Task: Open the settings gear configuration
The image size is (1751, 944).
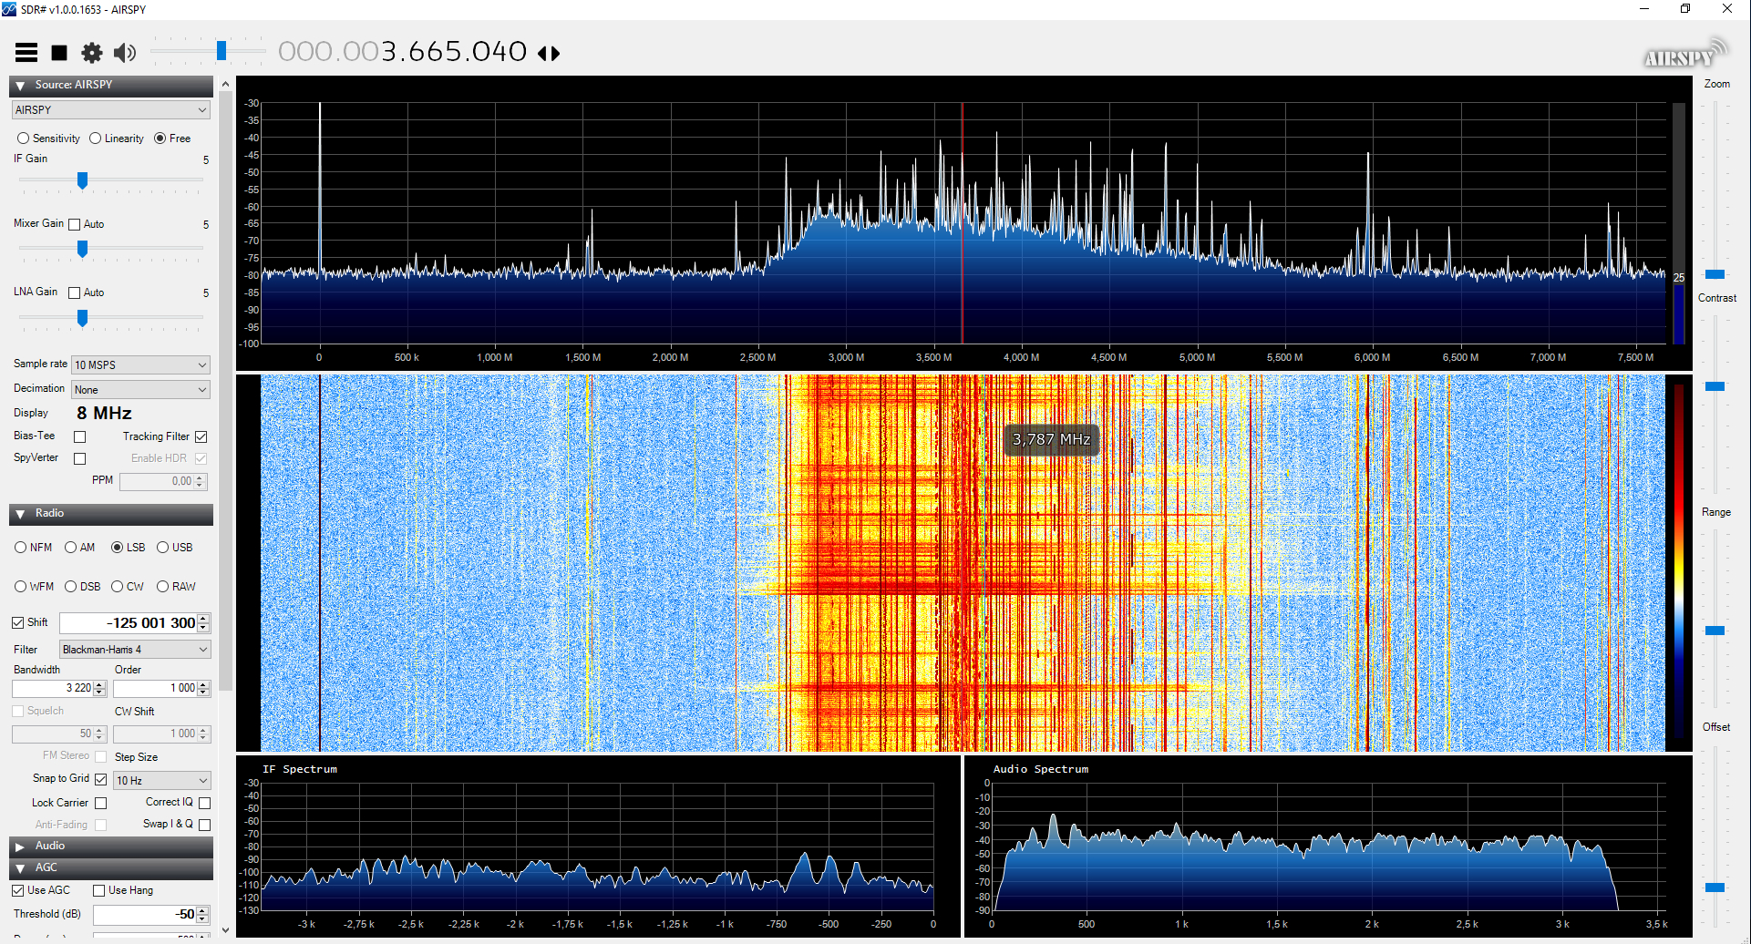Action: [92, 53]
